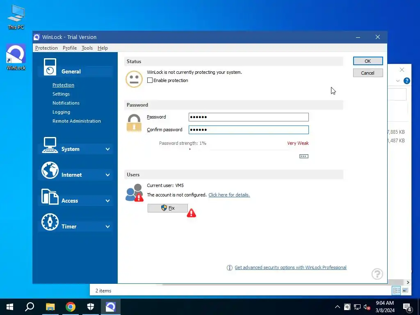This screenshot has height=315, width=420.
Task: Follow the Click here for details link
Action: [229, 195]
